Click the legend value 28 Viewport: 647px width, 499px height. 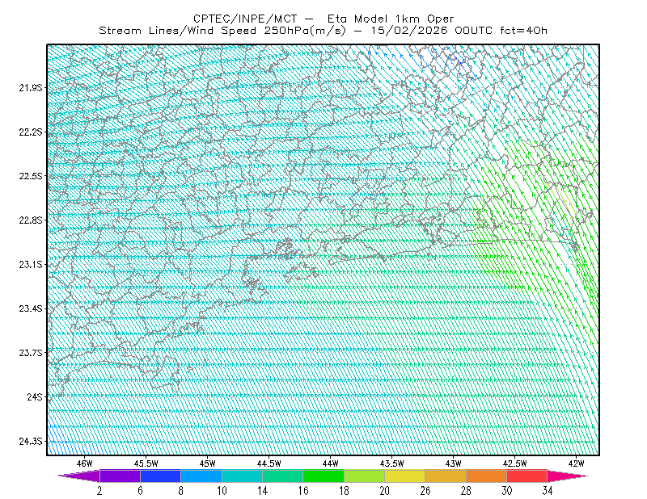pyautogui.click(x=467, y=491)
